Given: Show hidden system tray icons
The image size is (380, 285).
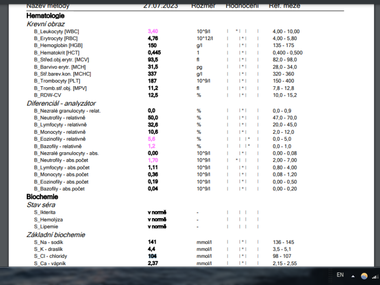Looking at the screenshot, I should 353,276.
